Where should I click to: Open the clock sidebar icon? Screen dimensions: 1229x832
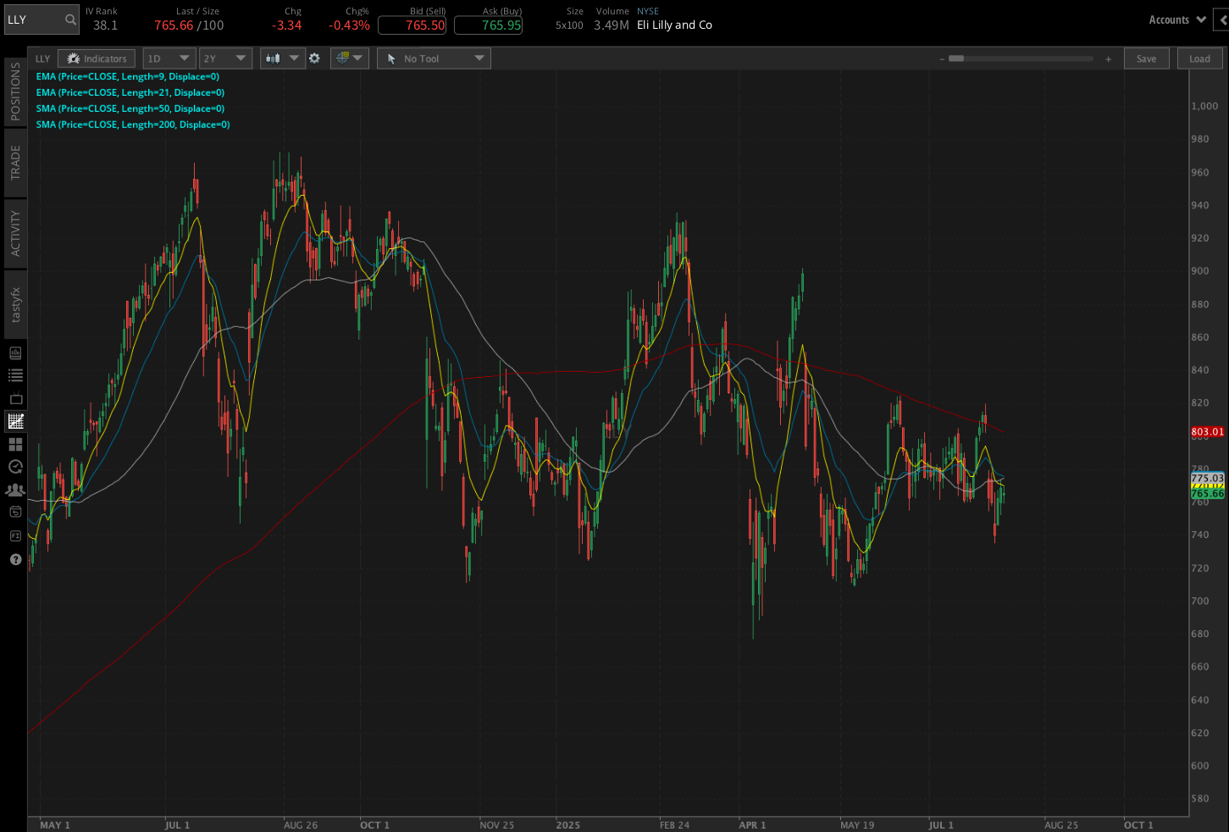coord(15,467)
